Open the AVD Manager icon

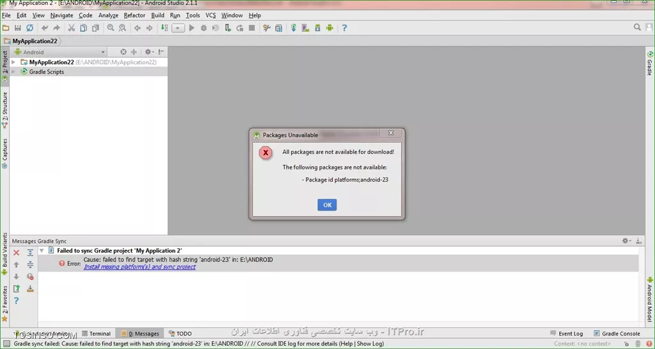click(306, 28)
